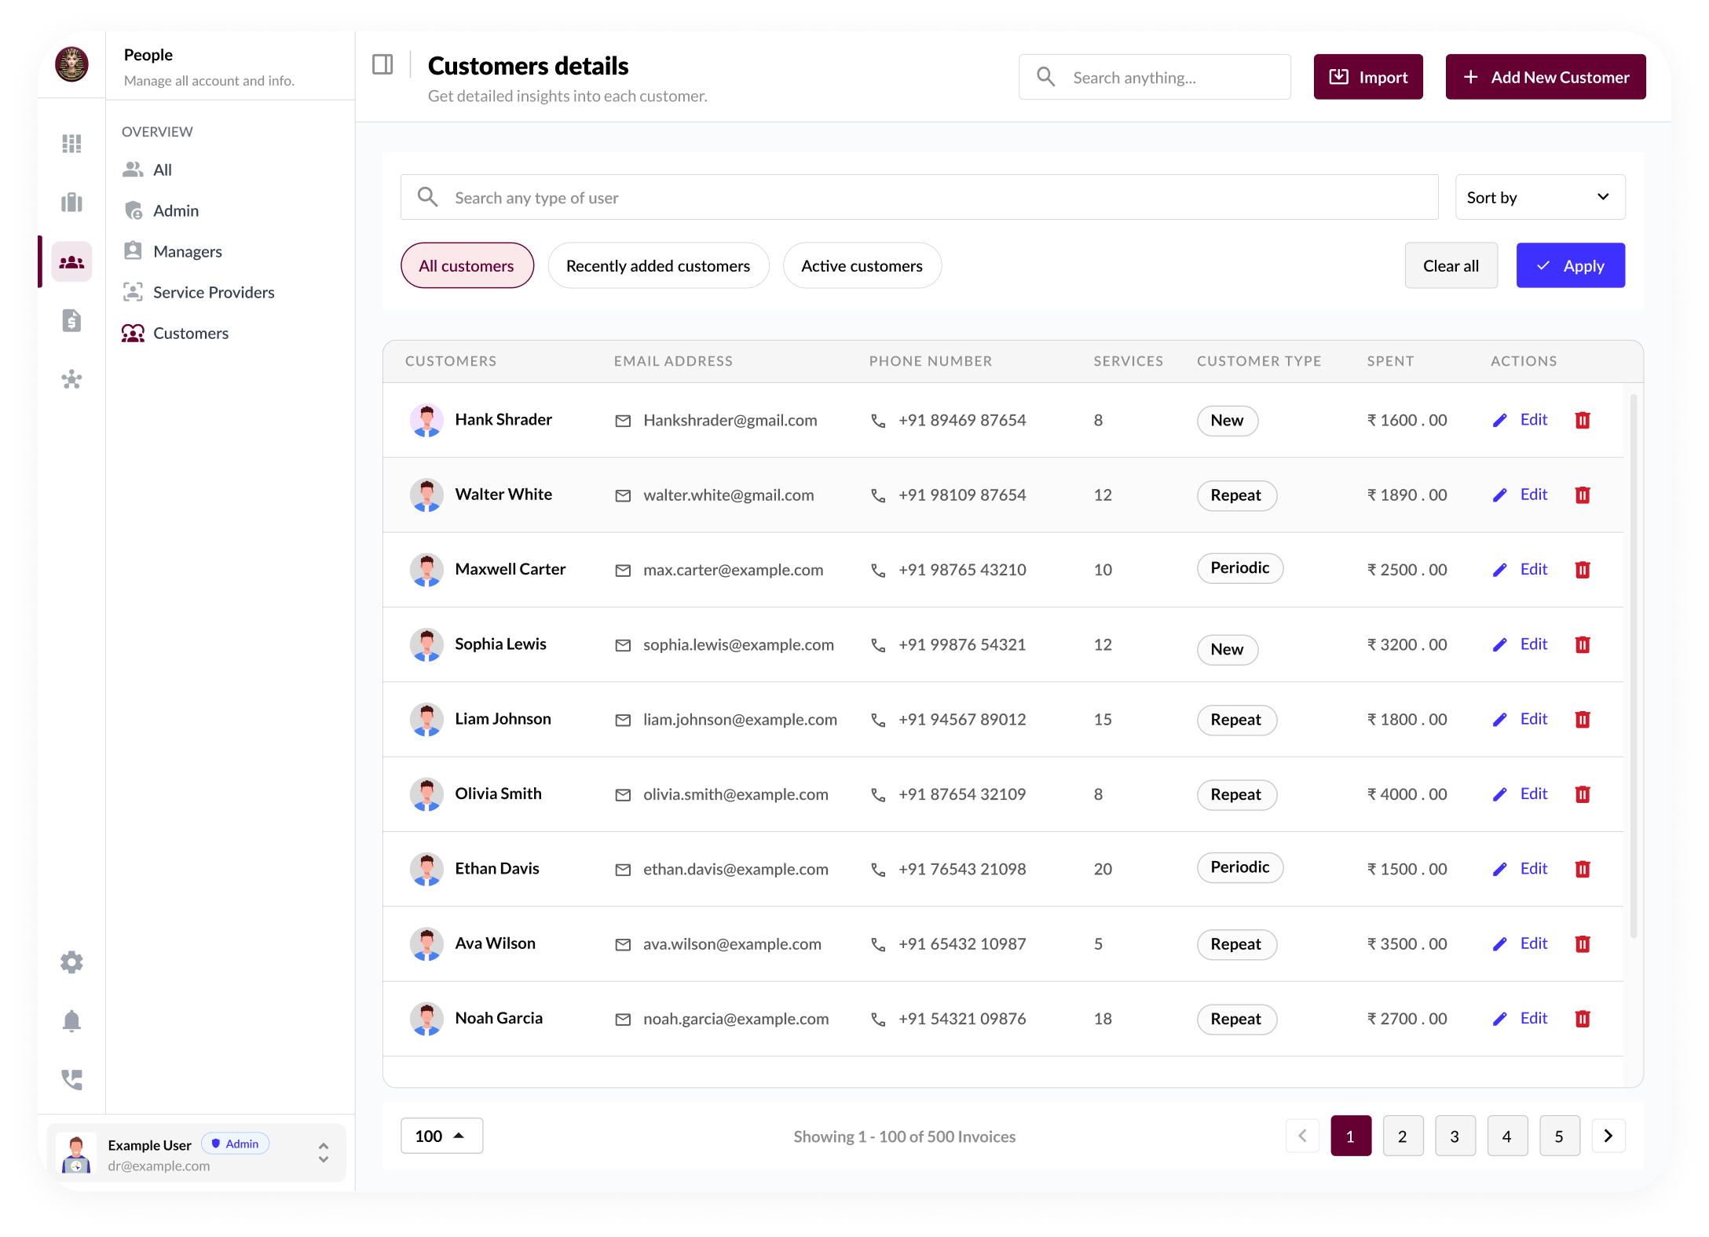Click the Clear all button
1709x1237 pixels.
(x=1451, y=265)
